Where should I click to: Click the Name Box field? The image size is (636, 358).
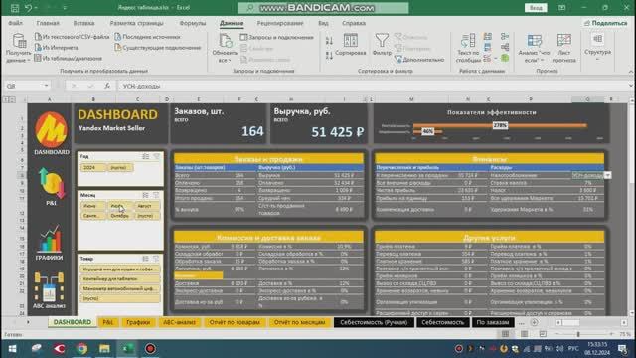(x=24, y=86)
